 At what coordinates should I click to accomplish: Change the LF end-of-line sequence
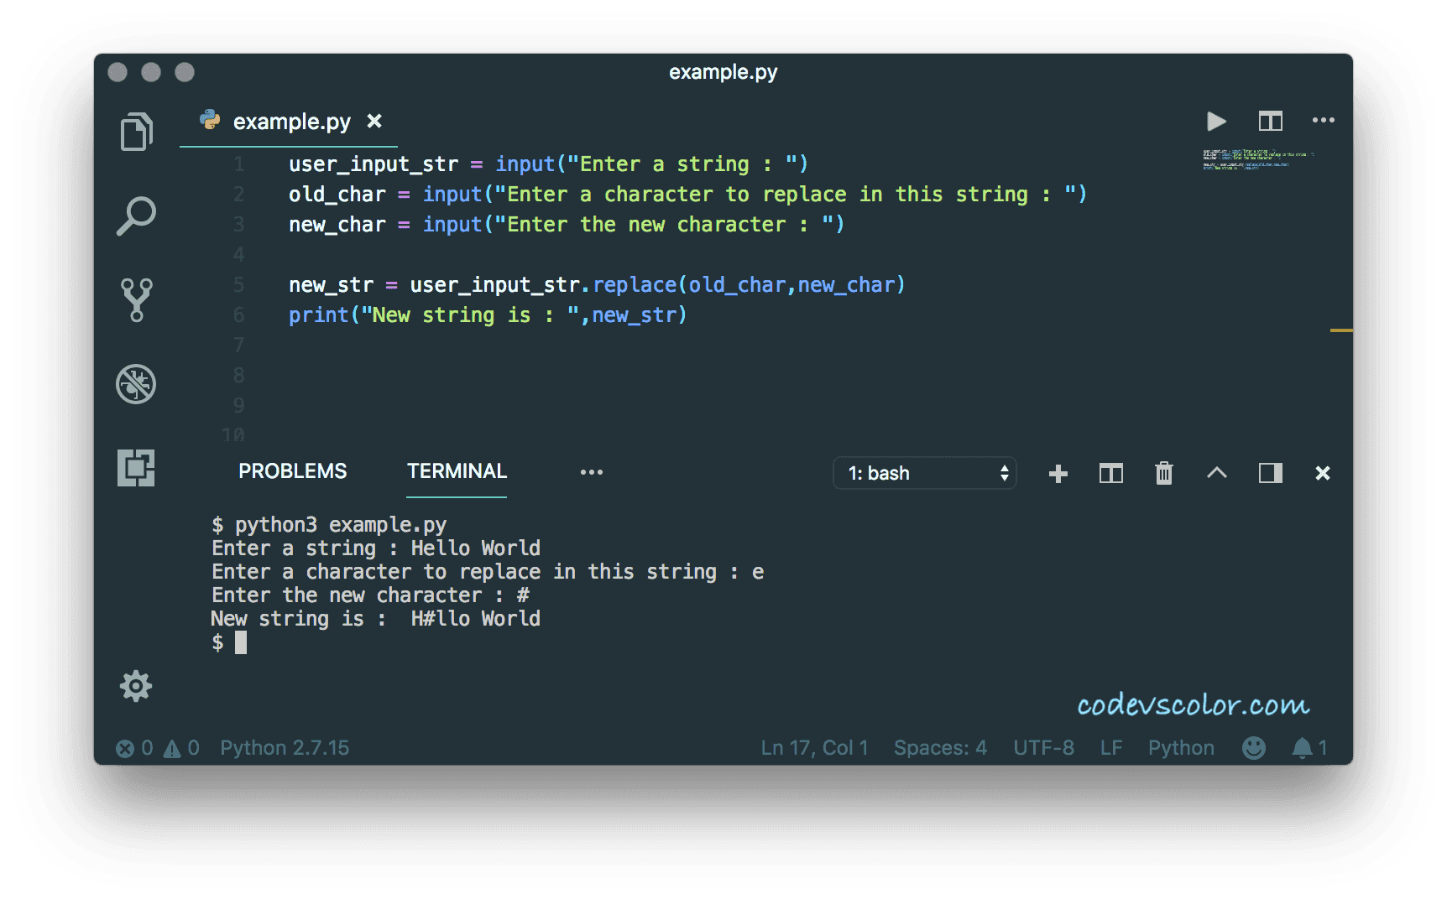tap(1111, 748)
